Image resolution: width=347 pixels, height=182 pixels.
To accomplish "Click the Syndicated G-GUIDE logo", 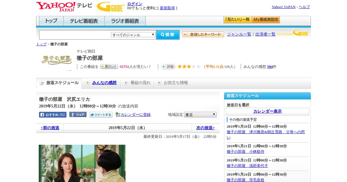I will coord(293,33).
